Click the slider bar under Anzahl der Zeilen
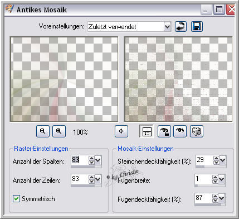 86,185
